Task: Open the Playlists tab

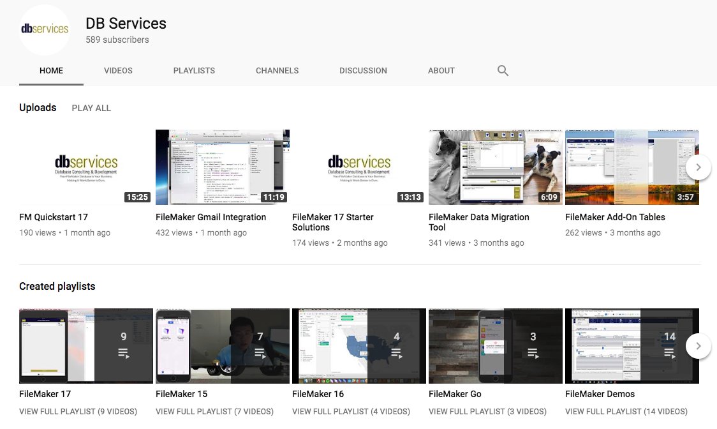Action: [194, 70]
